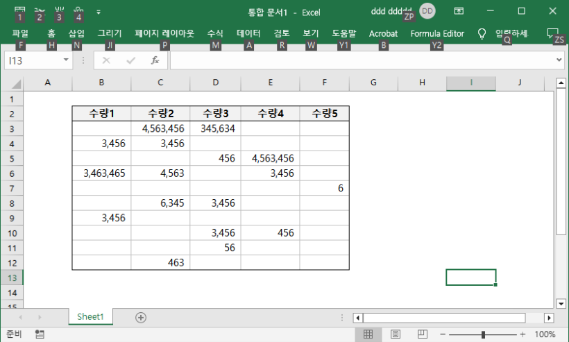Click previous sheet navigation arrow
The width and height of the screenshot is (569, 342).
click(21, 317)
